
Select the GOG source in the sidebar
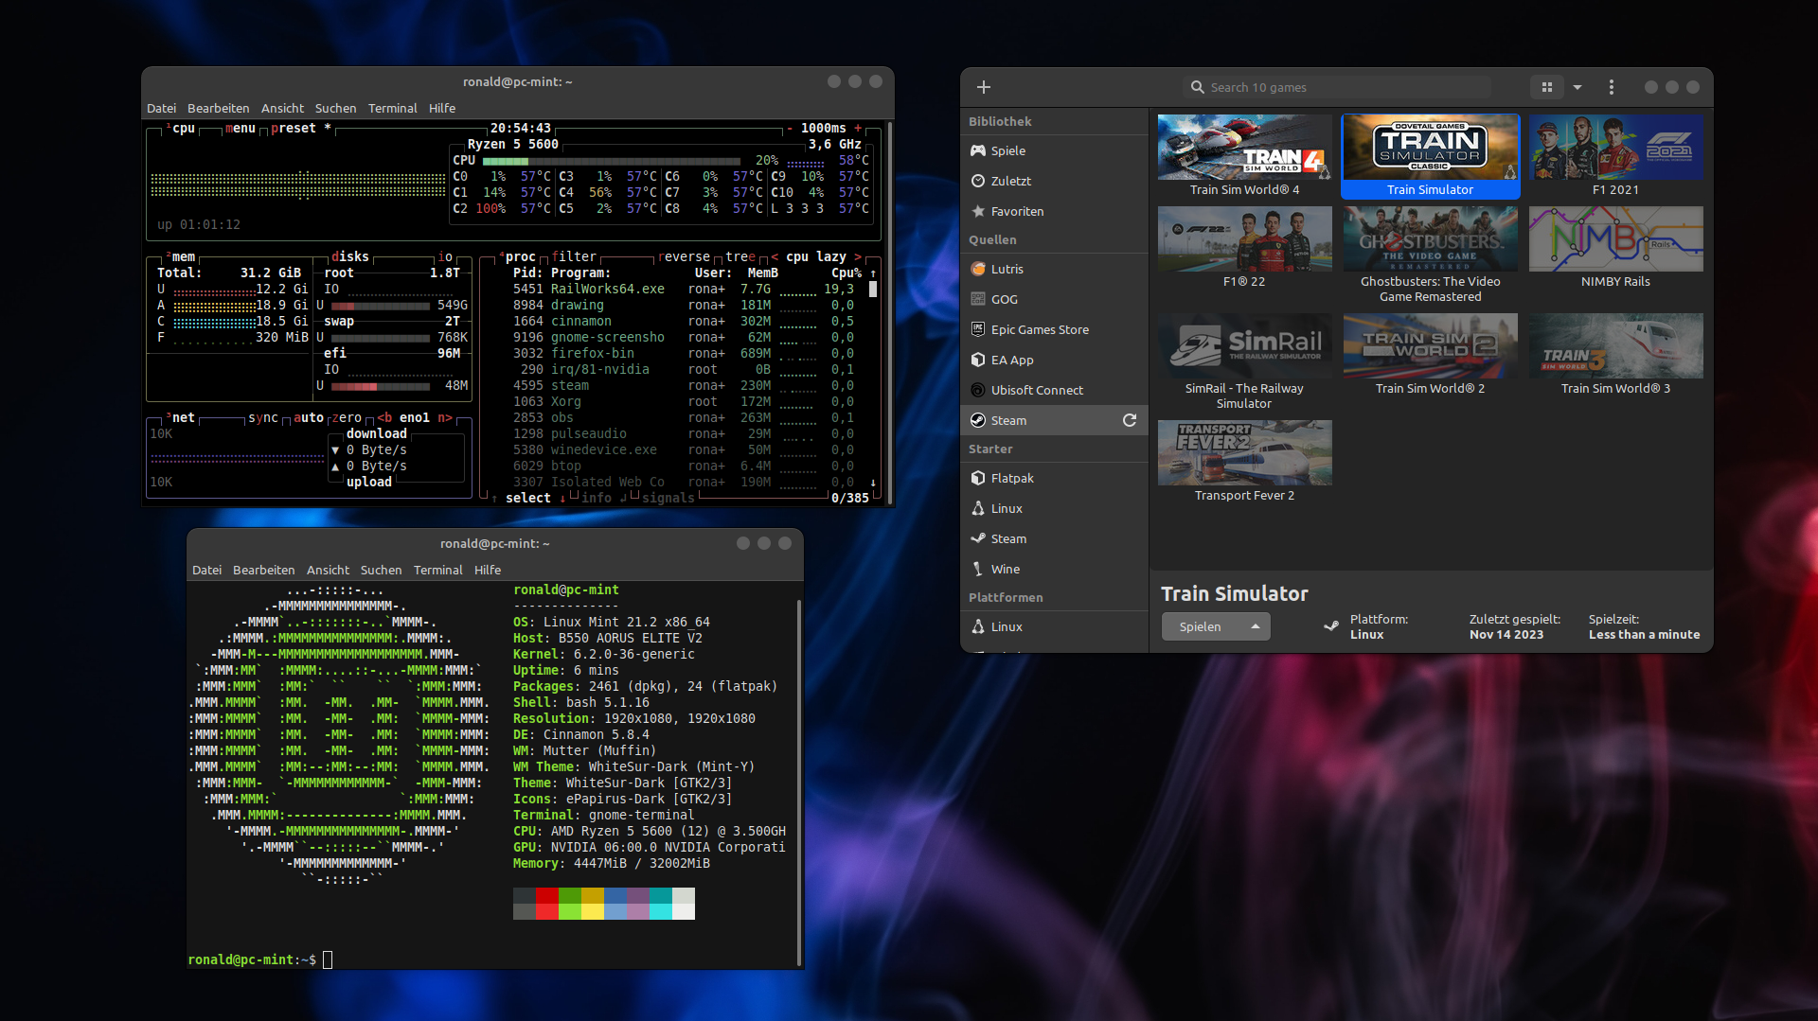pos(1055,299)
